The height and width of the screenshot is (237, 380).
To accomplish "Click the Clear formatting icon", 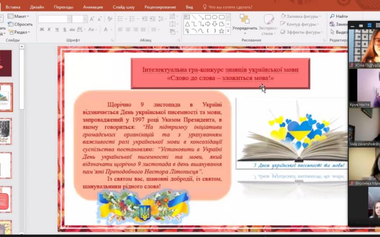I will coord(109,19).
